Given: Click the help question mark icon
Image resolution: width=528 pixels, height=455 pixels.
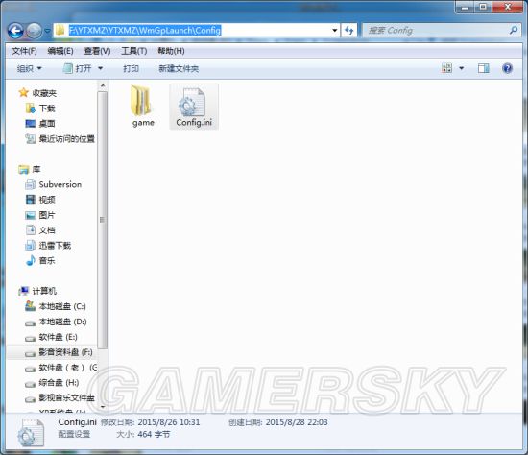Looking at the screenshot, I should [x=507, y=68].
